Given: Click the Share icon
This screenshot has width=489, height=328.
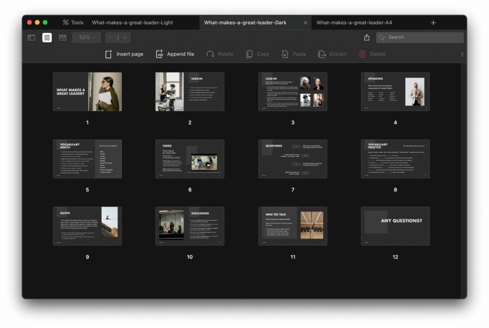Looking at the screenshot, I should 367,38.
